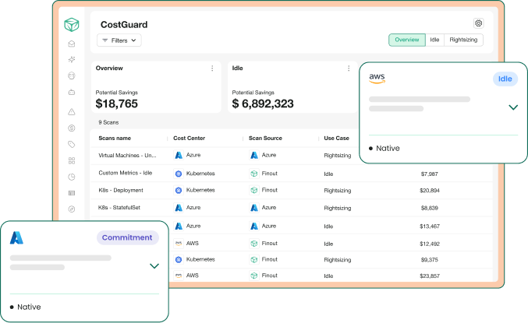This screenshot has width=528, height=323.
Task: Open the robot icon in sidebar
Action: click(x=72, y=92)
